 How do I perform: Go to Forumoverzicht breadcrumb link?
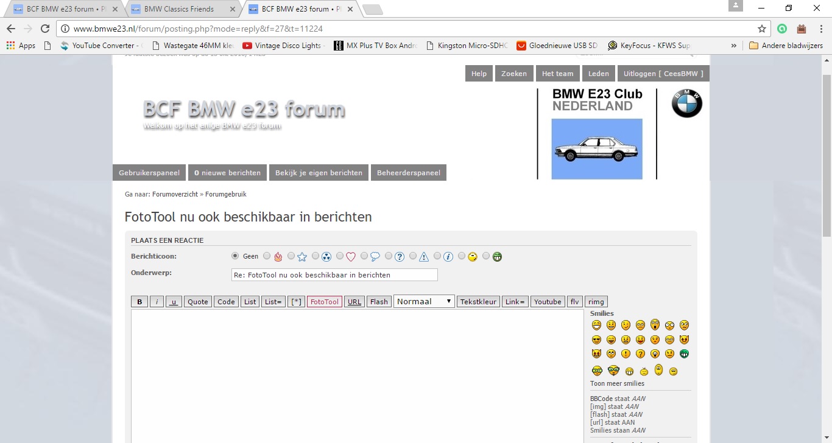click(x=175, y=194)
